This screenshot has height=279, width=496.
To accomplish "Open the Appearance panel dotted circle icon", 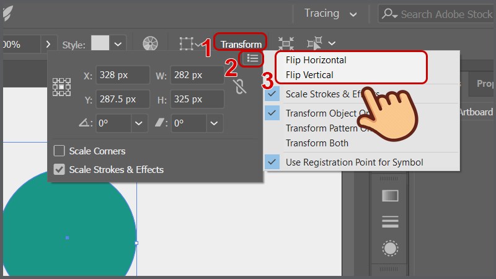I will [x=390, y=249].
